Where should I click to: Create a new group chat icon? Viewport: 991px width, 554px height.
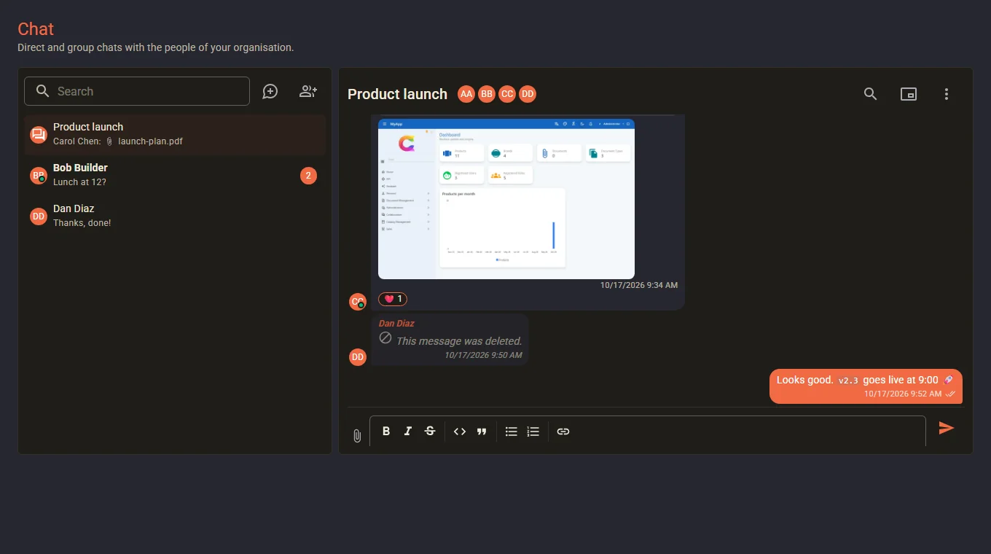coord(308,91)
